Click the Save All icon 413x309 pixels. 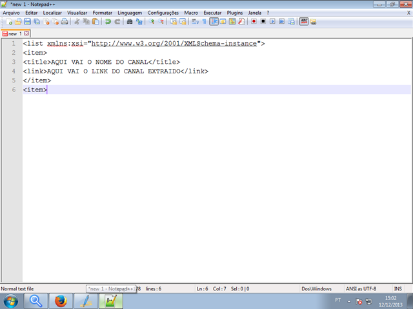pos(37,21)
